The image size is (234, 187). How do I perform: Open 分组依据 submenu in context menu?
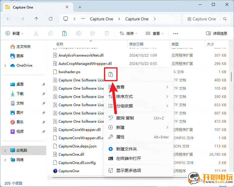click(139, 106)
